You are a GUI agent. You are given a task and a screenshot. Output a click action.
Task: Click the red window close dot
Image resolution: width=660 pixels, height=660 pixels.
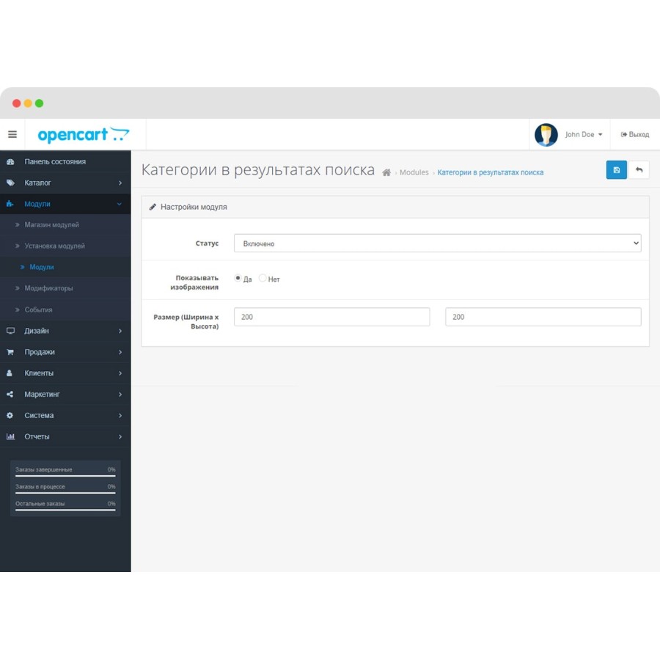16,103
